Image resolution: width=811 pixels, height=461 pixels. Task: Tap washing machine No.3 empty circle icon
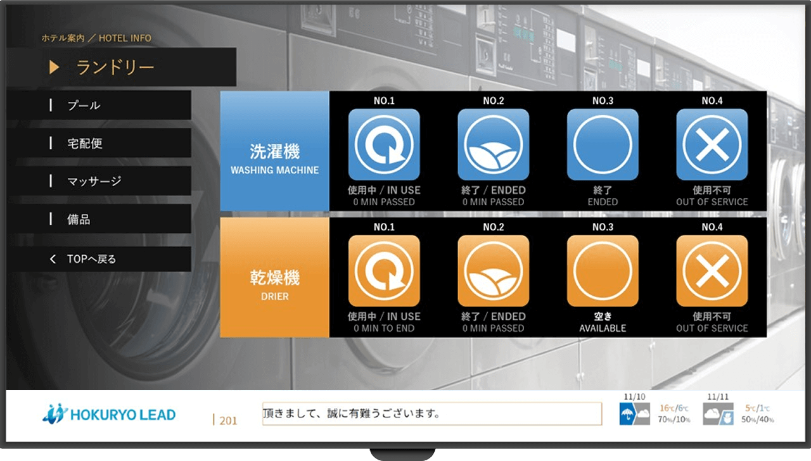coord(603,144)
